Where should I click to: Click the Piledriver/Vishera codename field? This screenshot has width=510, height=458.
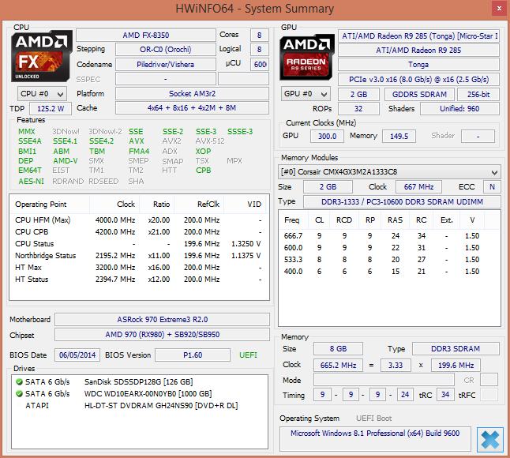click(166, 65)
